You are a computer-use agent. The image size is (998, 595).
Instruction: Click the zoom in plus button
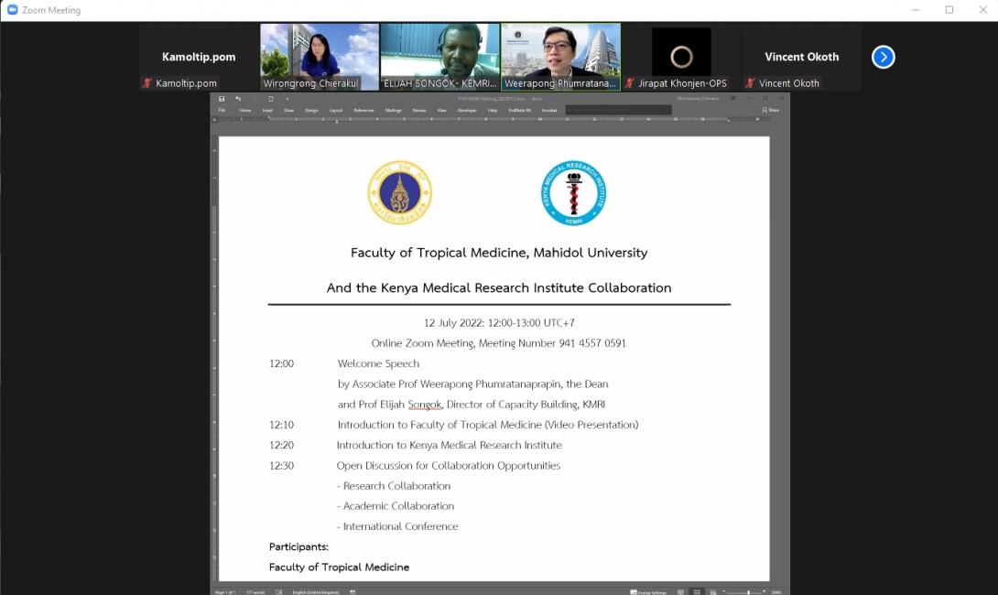pyautogui.click(x=764, y=591)
